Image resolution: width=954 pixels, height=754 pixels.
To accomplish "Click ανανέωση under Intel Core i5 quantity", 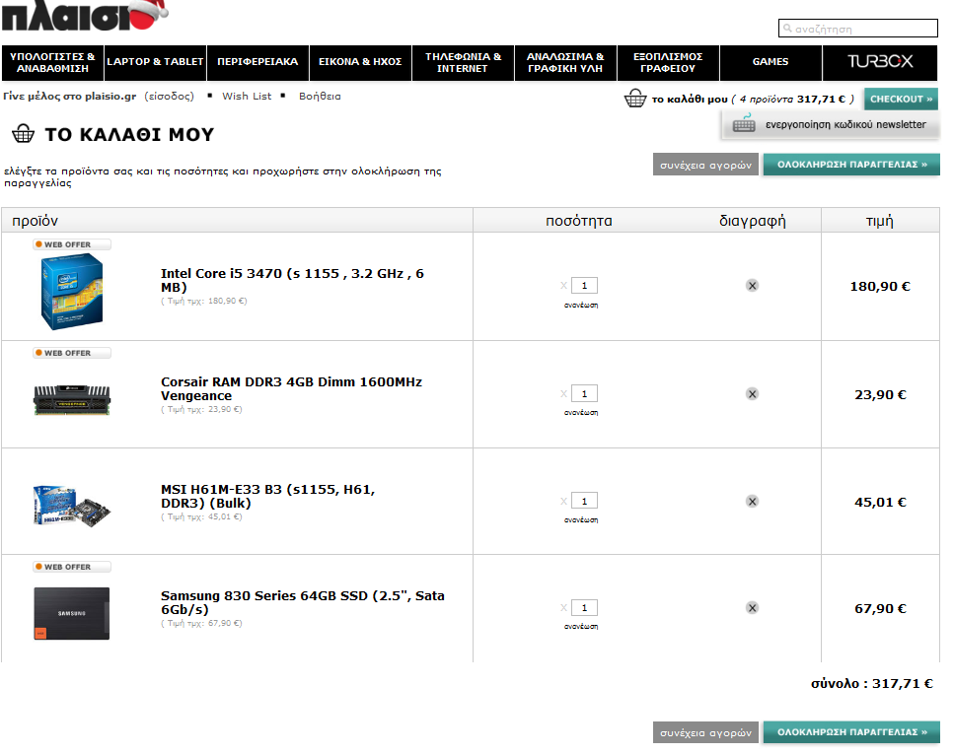I will (581, 306).
